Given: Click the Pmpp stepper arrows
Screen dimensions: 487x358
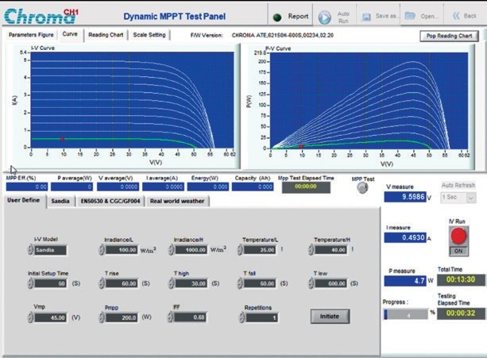Looking at the screenshot, I should (x=102, y=318).
